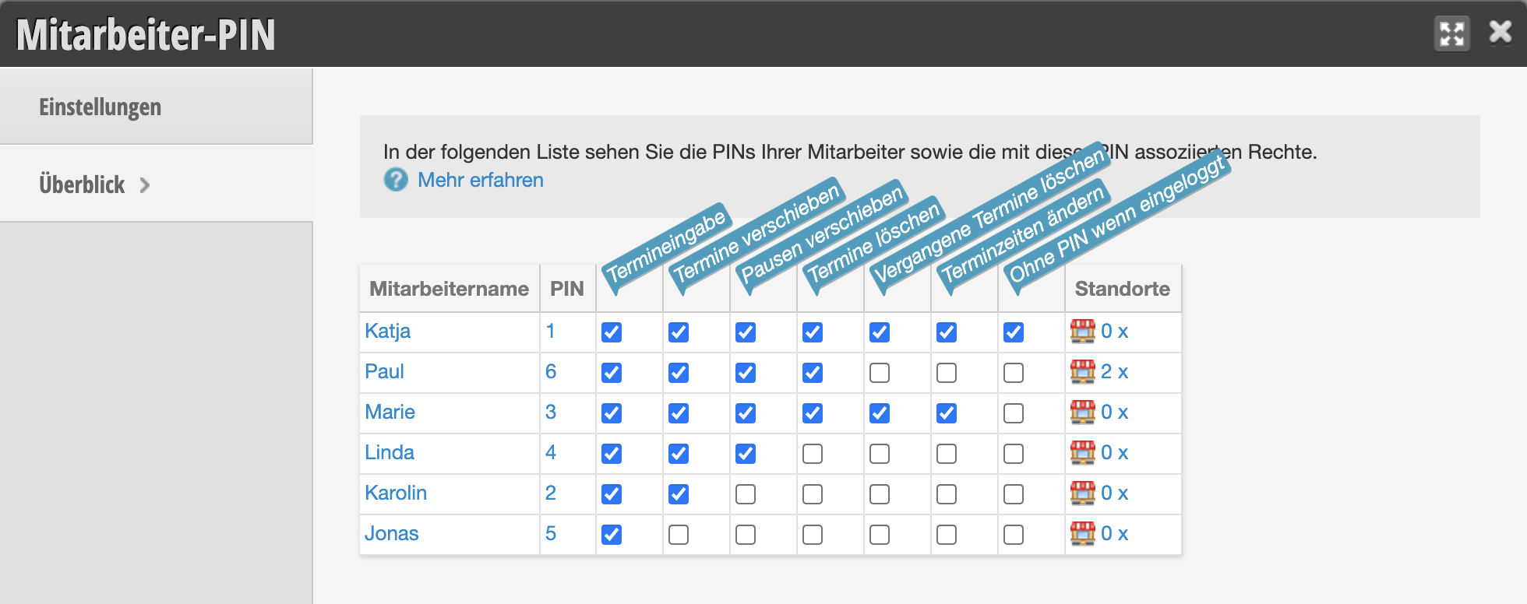1527x604 pixels.
Task: Click the shop location icon in Paul's row
Action: [1082, 371]
